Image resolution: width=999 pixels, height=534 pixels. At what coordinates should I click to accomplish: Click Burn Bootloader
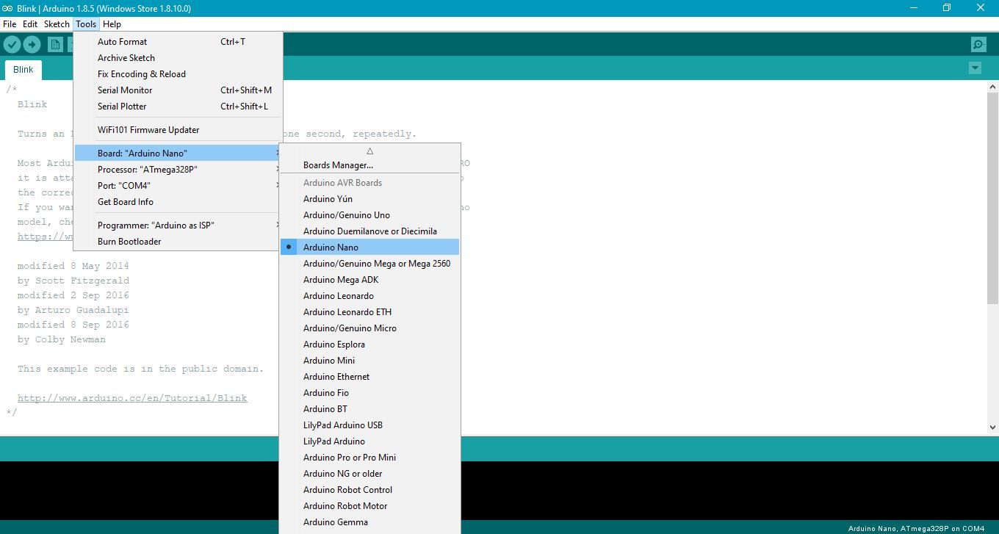(129, 241)
